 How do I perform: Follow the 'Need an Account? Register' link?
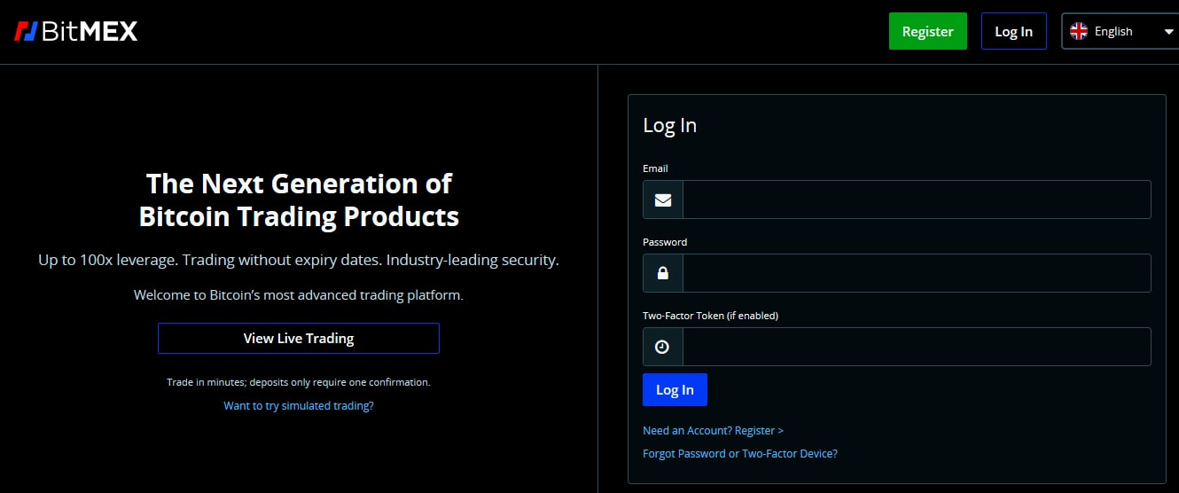713,430
